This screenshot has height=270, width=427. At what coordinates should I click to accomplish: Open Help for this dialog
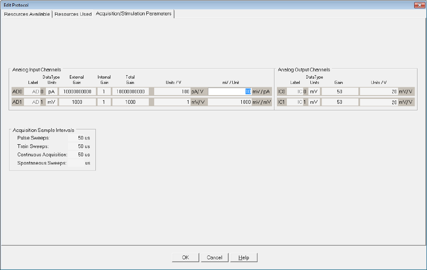coord(243,258)
